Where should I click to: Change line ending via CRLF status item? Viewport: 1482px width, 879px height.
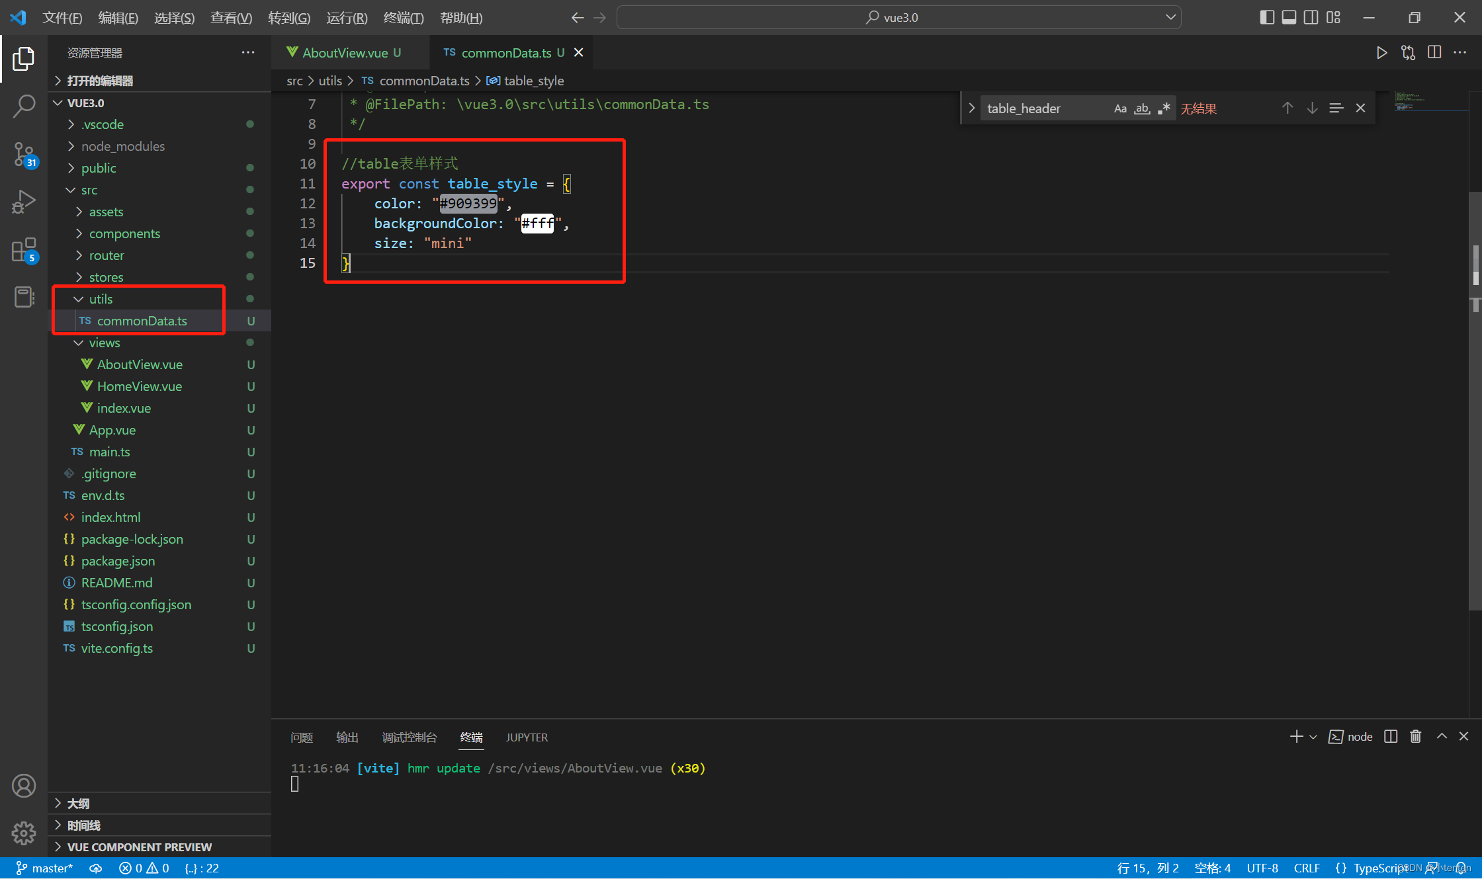point(1307,868)
